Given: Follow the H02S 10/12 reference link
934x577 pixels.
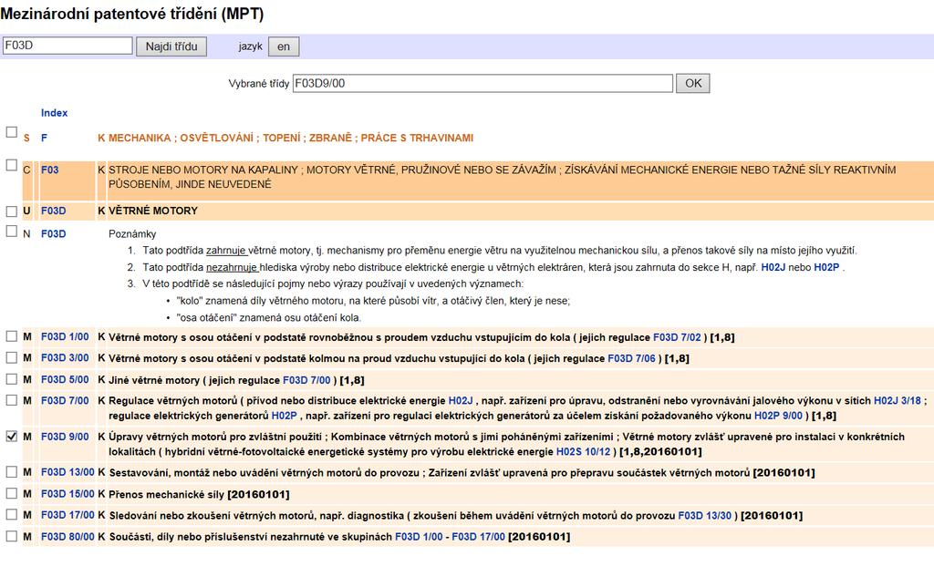Looking at the screenshot, I should coord(583,451).
